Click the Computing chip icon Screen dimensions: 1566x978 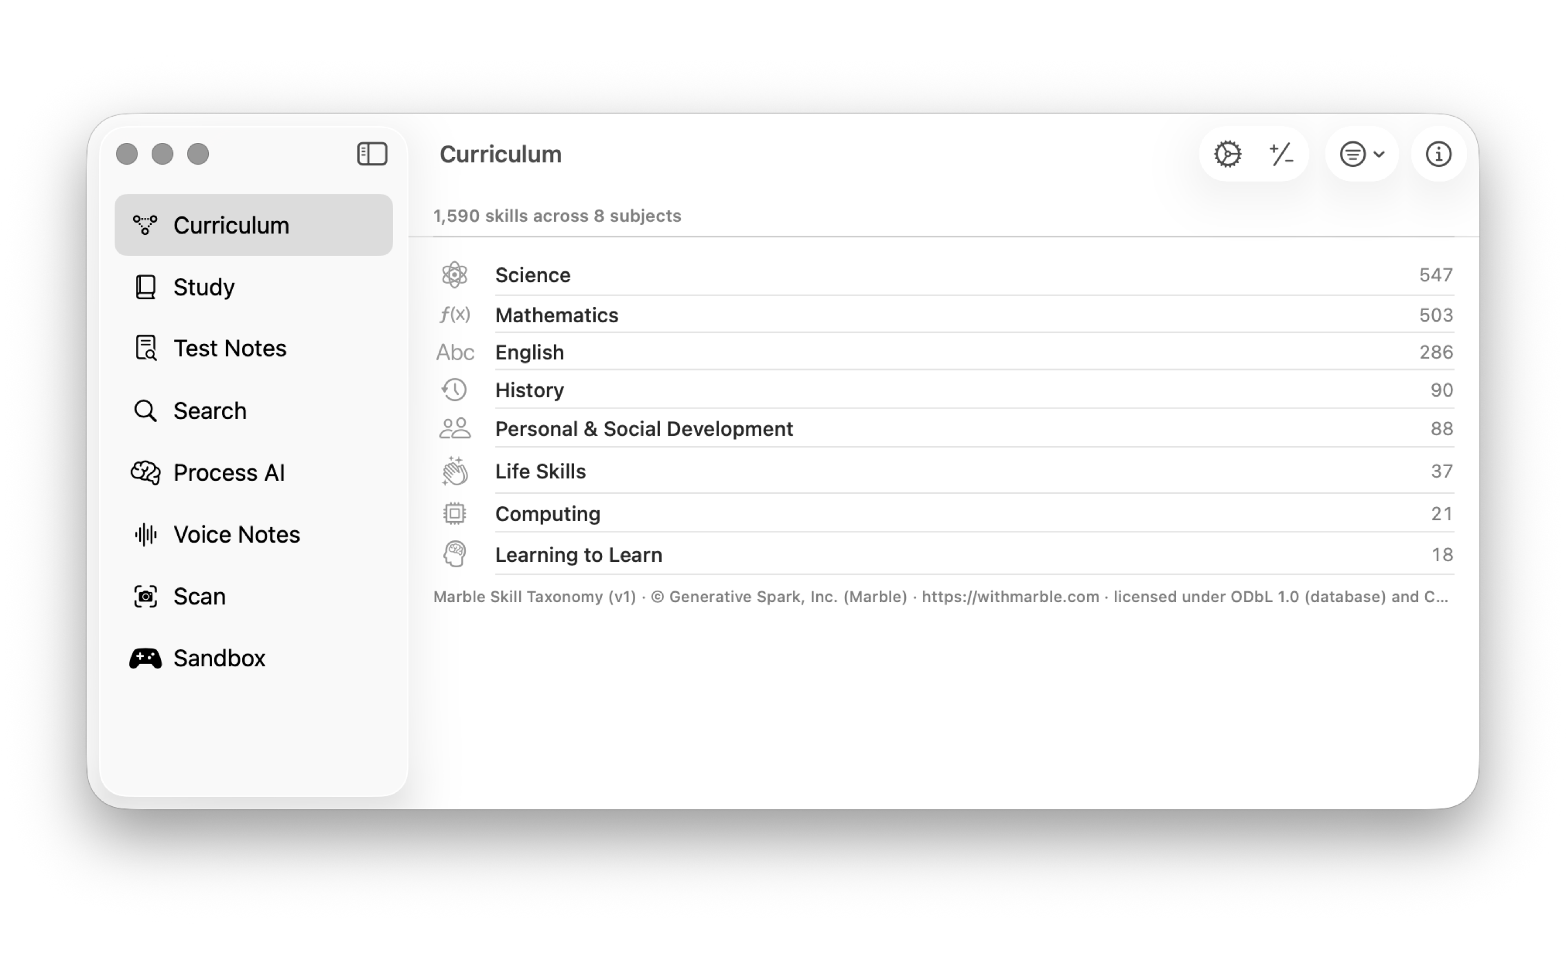(455, 513)
